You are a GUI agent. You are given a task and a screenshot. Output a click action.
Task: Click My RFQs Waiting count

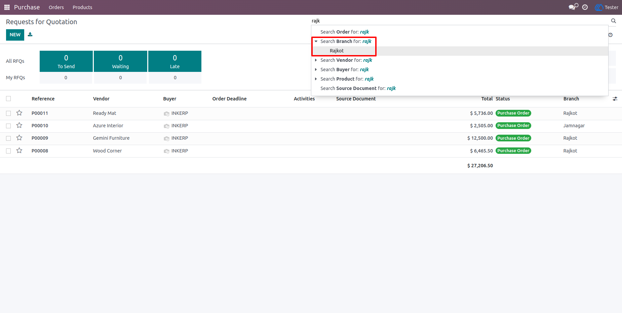(120, 78)
